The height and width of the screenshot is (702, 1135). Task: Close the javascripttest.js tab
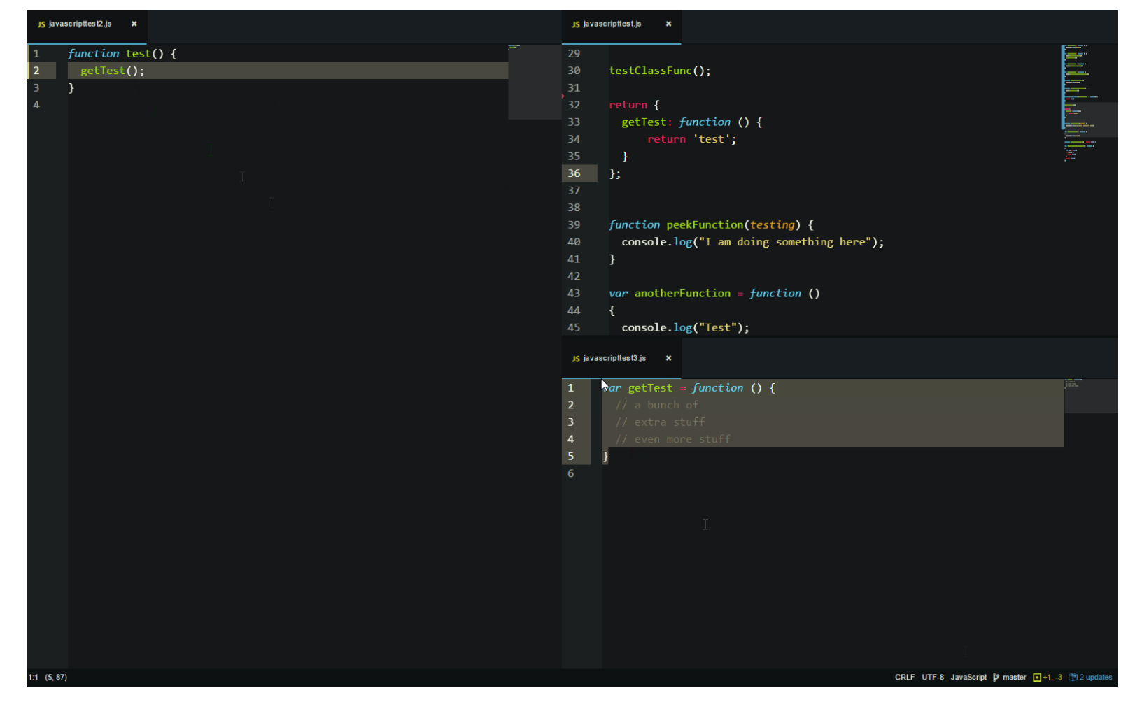point(668,23)
